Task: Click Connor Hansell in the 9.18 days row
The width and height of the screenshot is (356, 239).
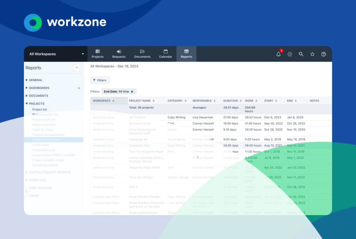Action: point(203,130)
